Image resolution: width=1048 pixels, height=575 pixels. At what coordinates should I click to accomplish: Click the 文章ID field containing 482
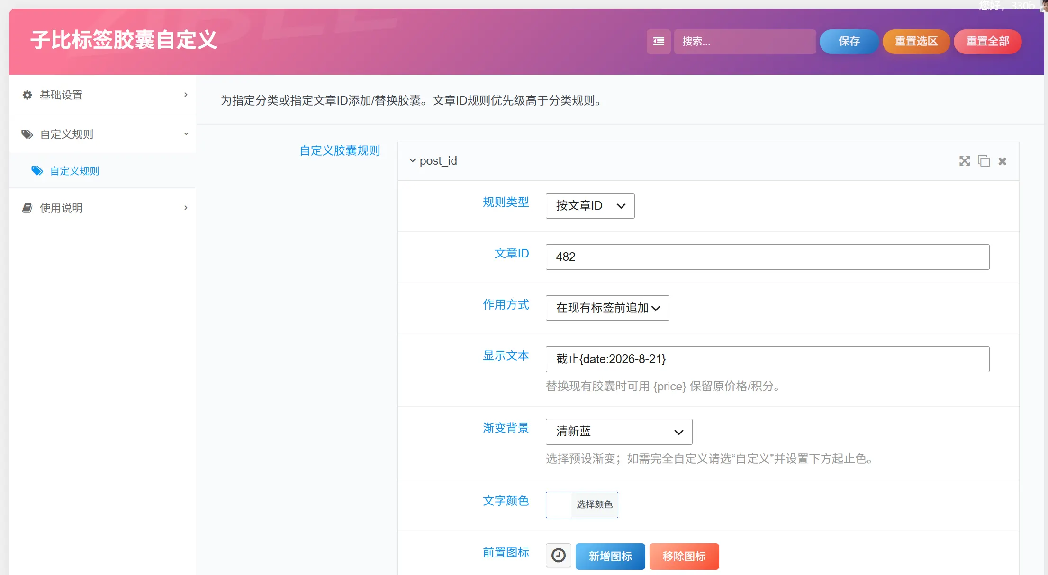pyautogui.click(x=768, y=257)
